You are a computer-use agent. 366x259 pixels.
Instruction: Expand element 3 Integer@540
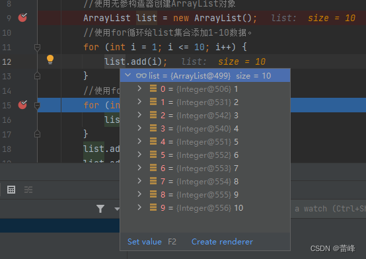[x=139, y=128]
